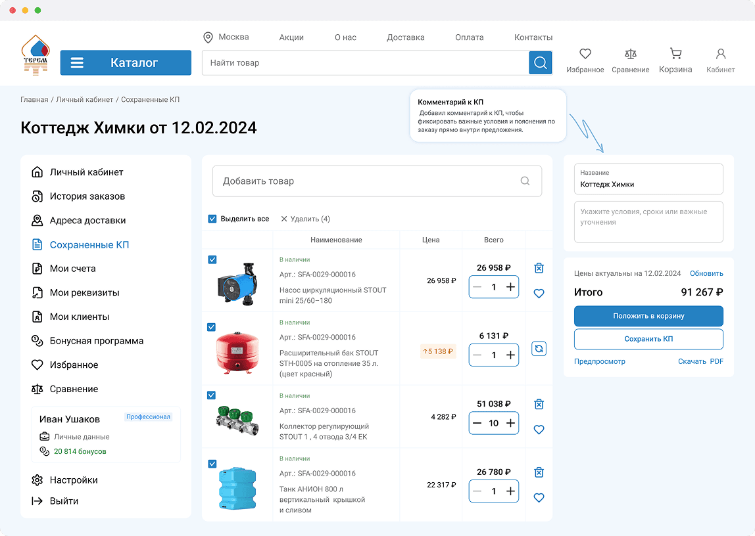The image size is (755, 536).
Task: Open the Предпросмотр link
Action: pos(600,361)
